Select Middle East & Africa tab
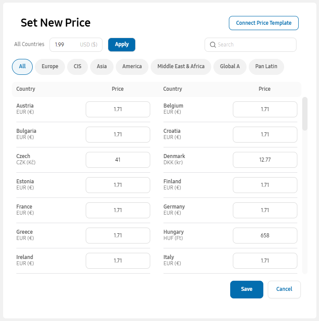This screenshot has width=319, height=321. [x=181, y=66]
